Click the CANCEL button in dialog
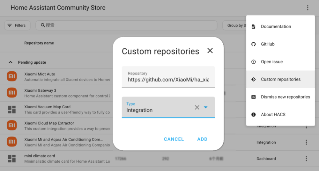Viewport: 319px width, 171px height. coord(174,139)
